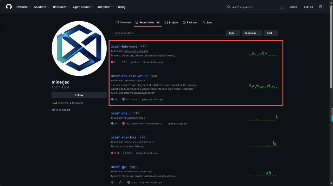The width and height of the screenshot is (333, 186).
Task: Open the MrCyjaneK/monero_c source link
Action: click(135, 118)
